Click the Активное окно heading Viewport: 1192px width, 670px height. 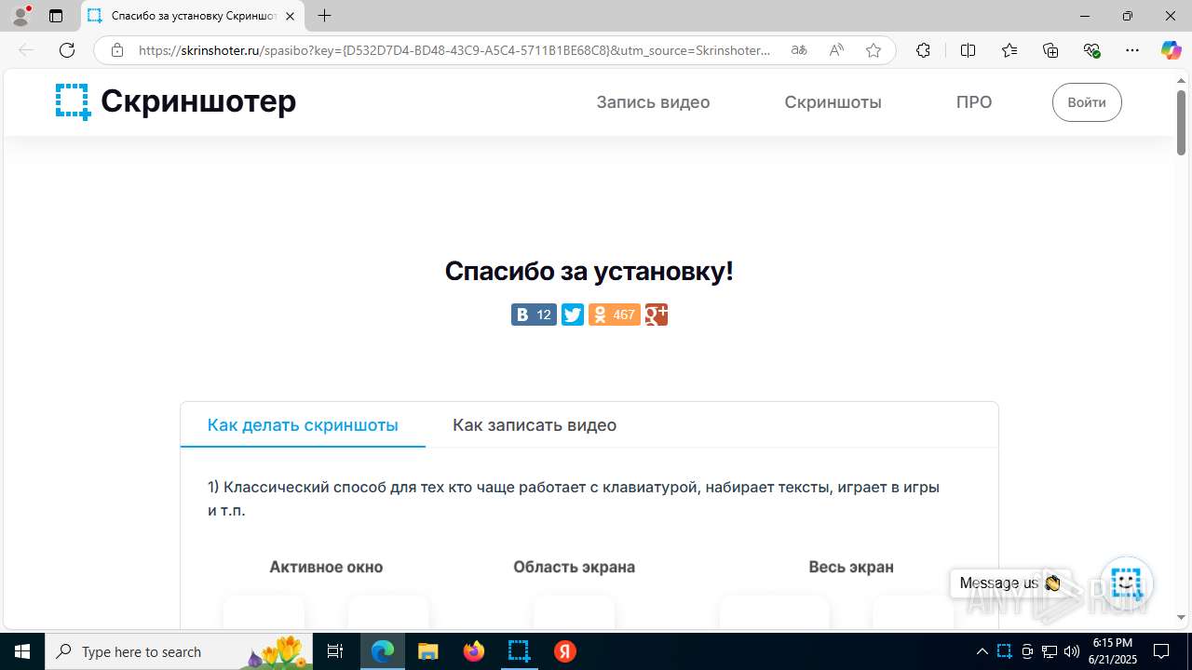click(x=326, y=567)
